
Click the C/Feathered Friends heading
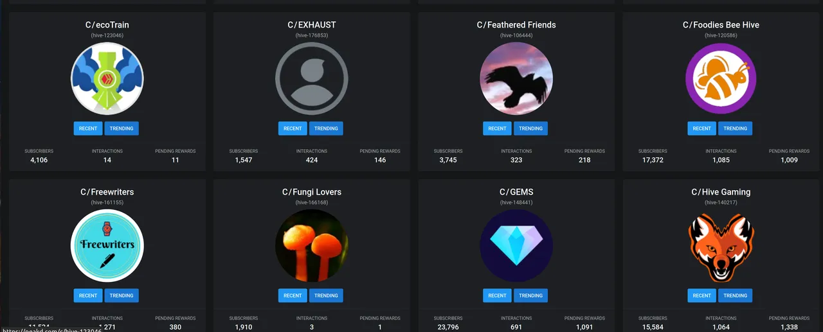[516, 25]
